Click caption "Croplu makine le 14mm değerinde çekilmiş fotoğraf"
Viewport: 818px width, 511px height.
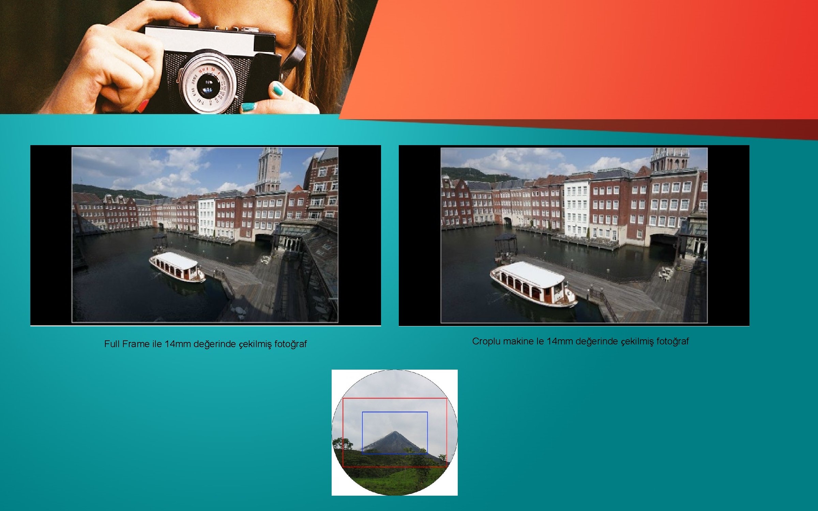tap(580, 341)
